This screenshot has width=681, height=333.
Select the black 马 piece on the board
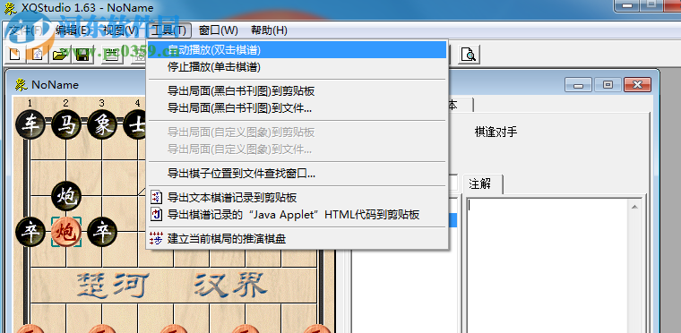tap(66, 125)
